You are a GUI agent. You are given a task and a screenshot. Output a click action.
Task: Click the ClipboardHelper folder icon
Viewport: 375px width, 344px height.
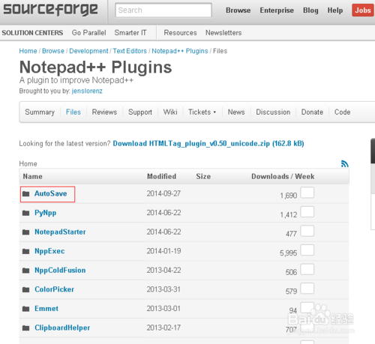click(x=26, y=328)
